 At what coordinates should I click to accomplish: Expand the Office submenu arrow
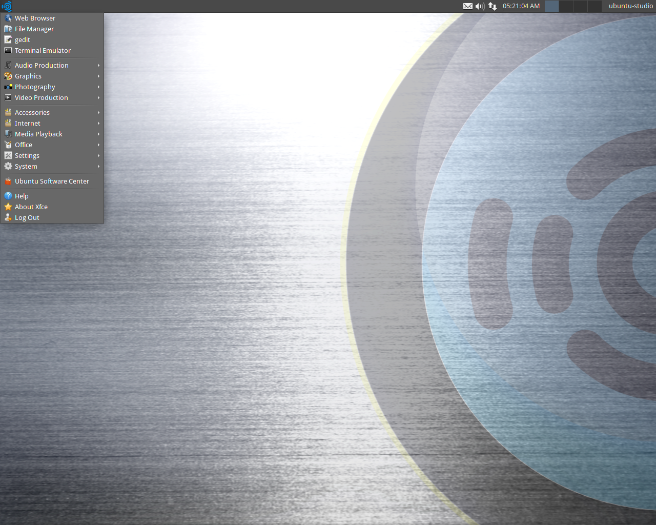click(x=98, y=145)
